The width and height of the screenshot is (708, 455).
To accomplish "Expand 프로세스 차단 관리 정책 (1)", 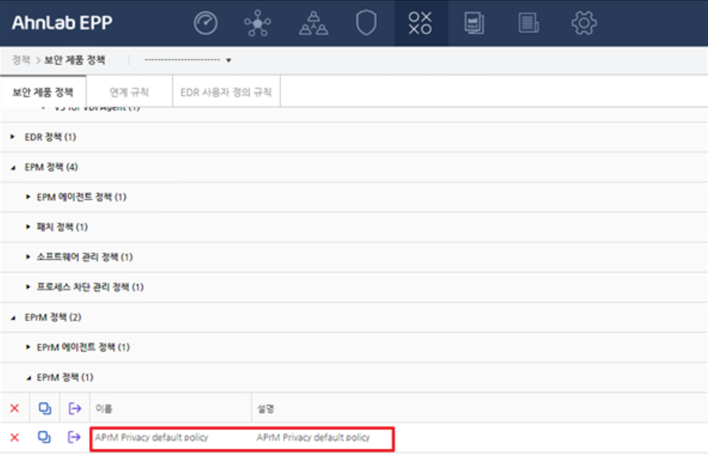I will (28, 287).
